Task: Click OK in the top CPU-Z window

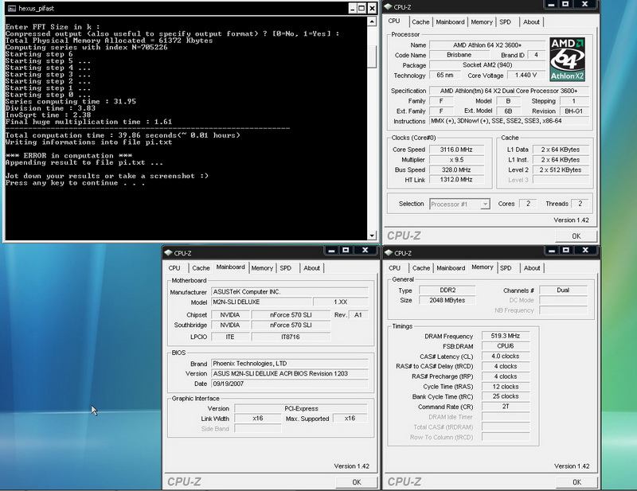Action: point(576,236)
